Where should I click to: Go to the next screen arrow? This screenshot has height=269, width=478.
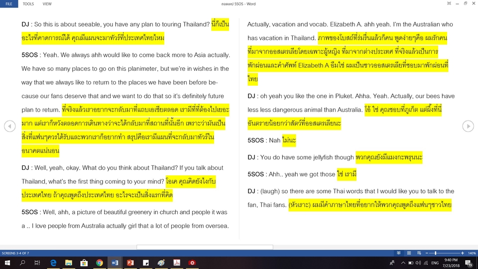[468, 126]
